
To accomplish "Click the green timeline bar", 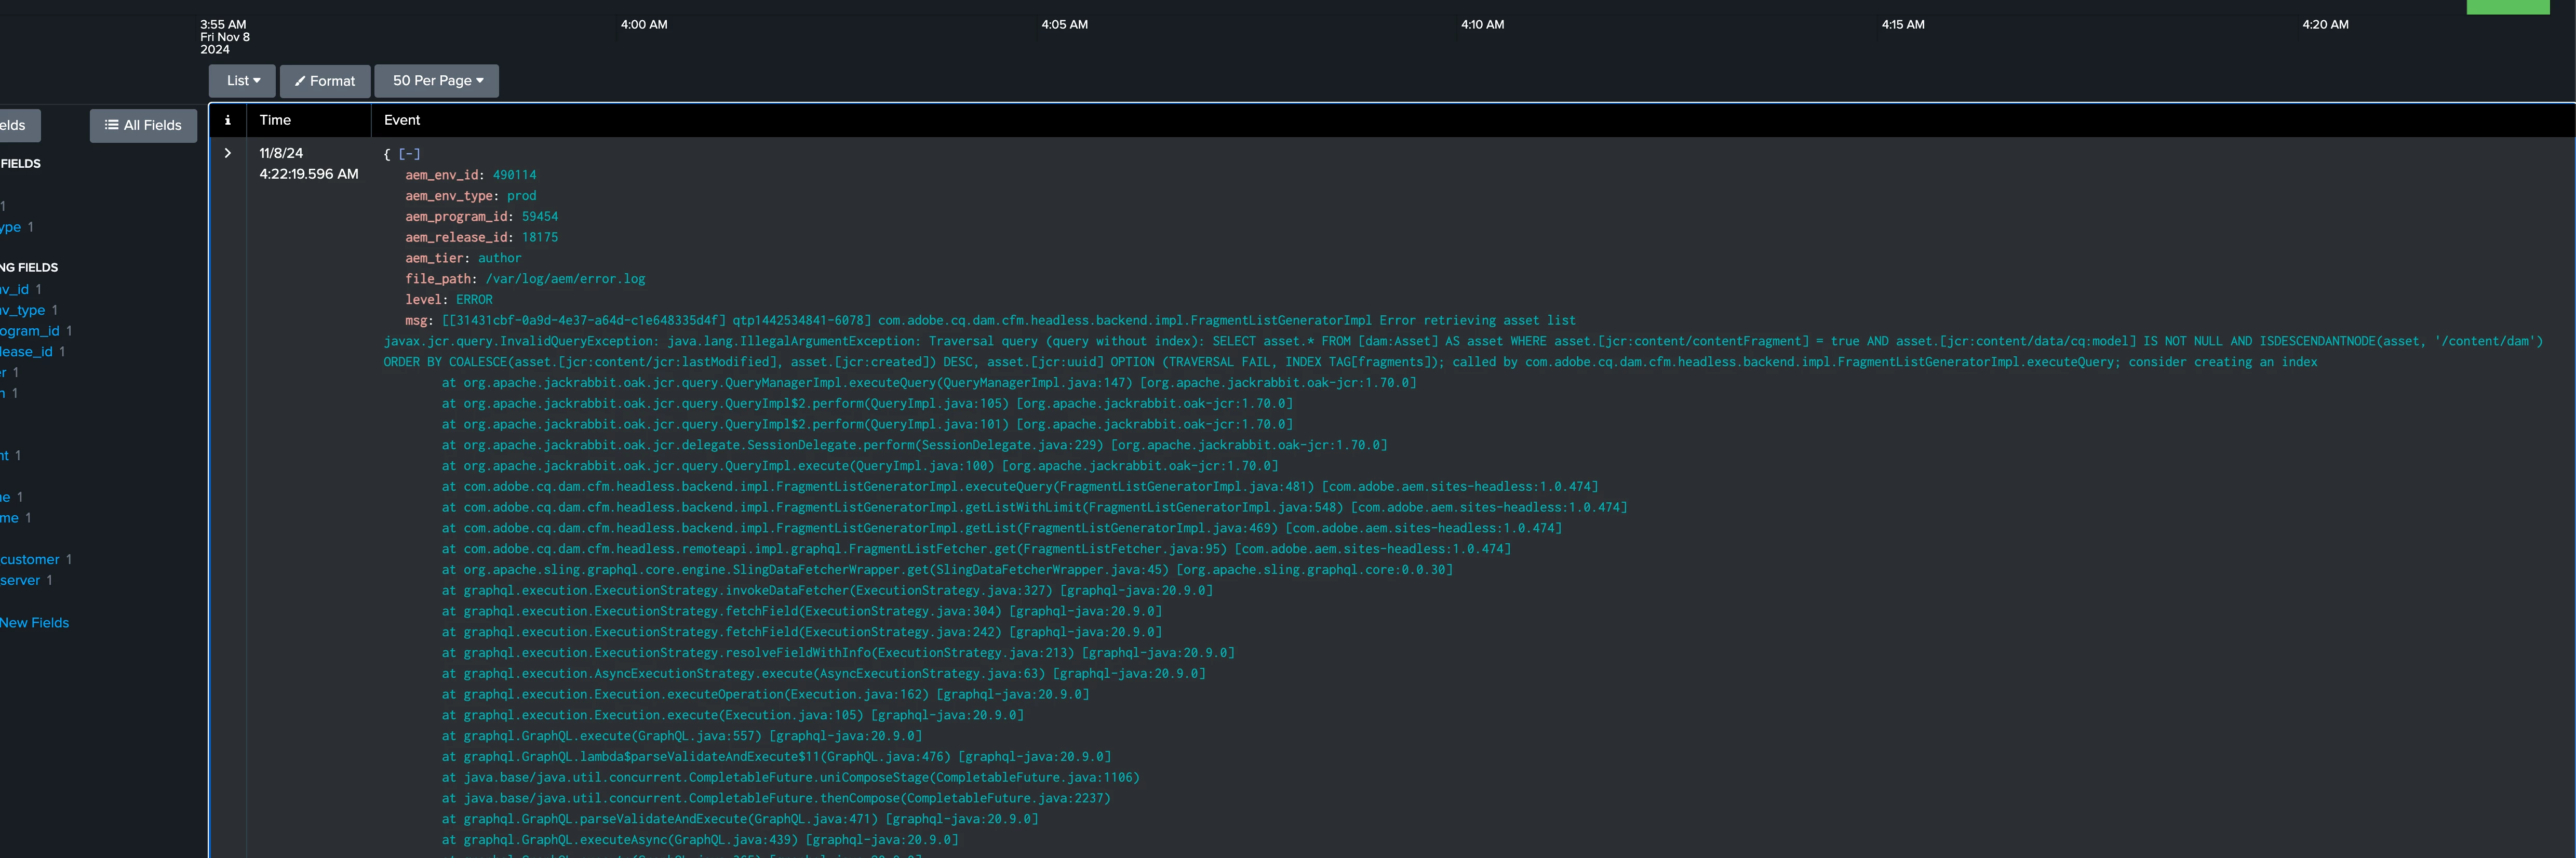I will click(2507, 7).
